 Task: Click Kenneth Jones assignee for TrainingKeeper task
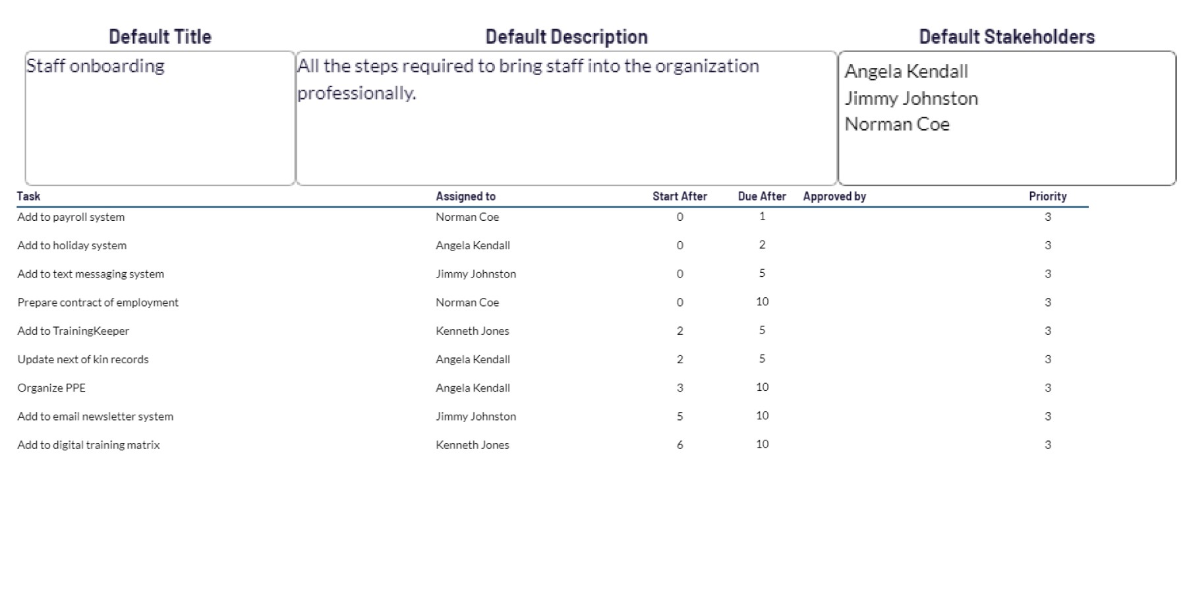click(x=472, y=331)
